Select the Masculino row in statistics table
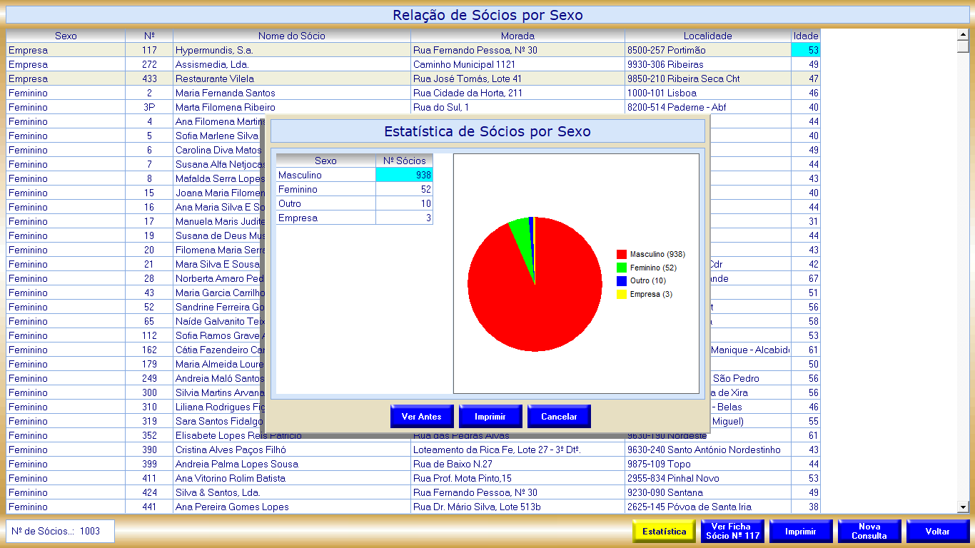This screenshot has height=548, width=975. [x=325, y=176]
